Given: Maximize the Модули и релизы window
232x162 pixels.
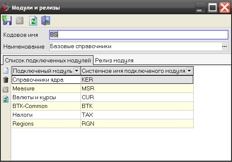Looking at the screenshot, I should click(x=212, y=7).
